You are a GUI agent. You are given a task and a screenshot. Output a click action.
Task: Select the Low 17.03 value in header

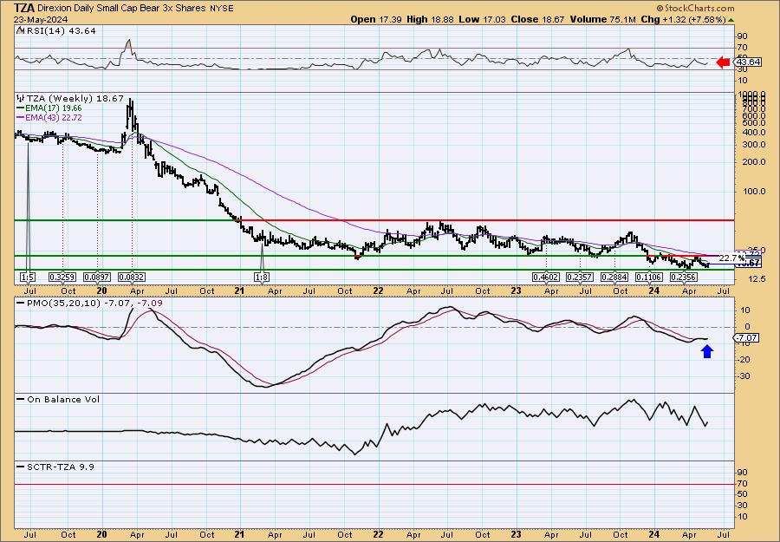coord(482,19)
